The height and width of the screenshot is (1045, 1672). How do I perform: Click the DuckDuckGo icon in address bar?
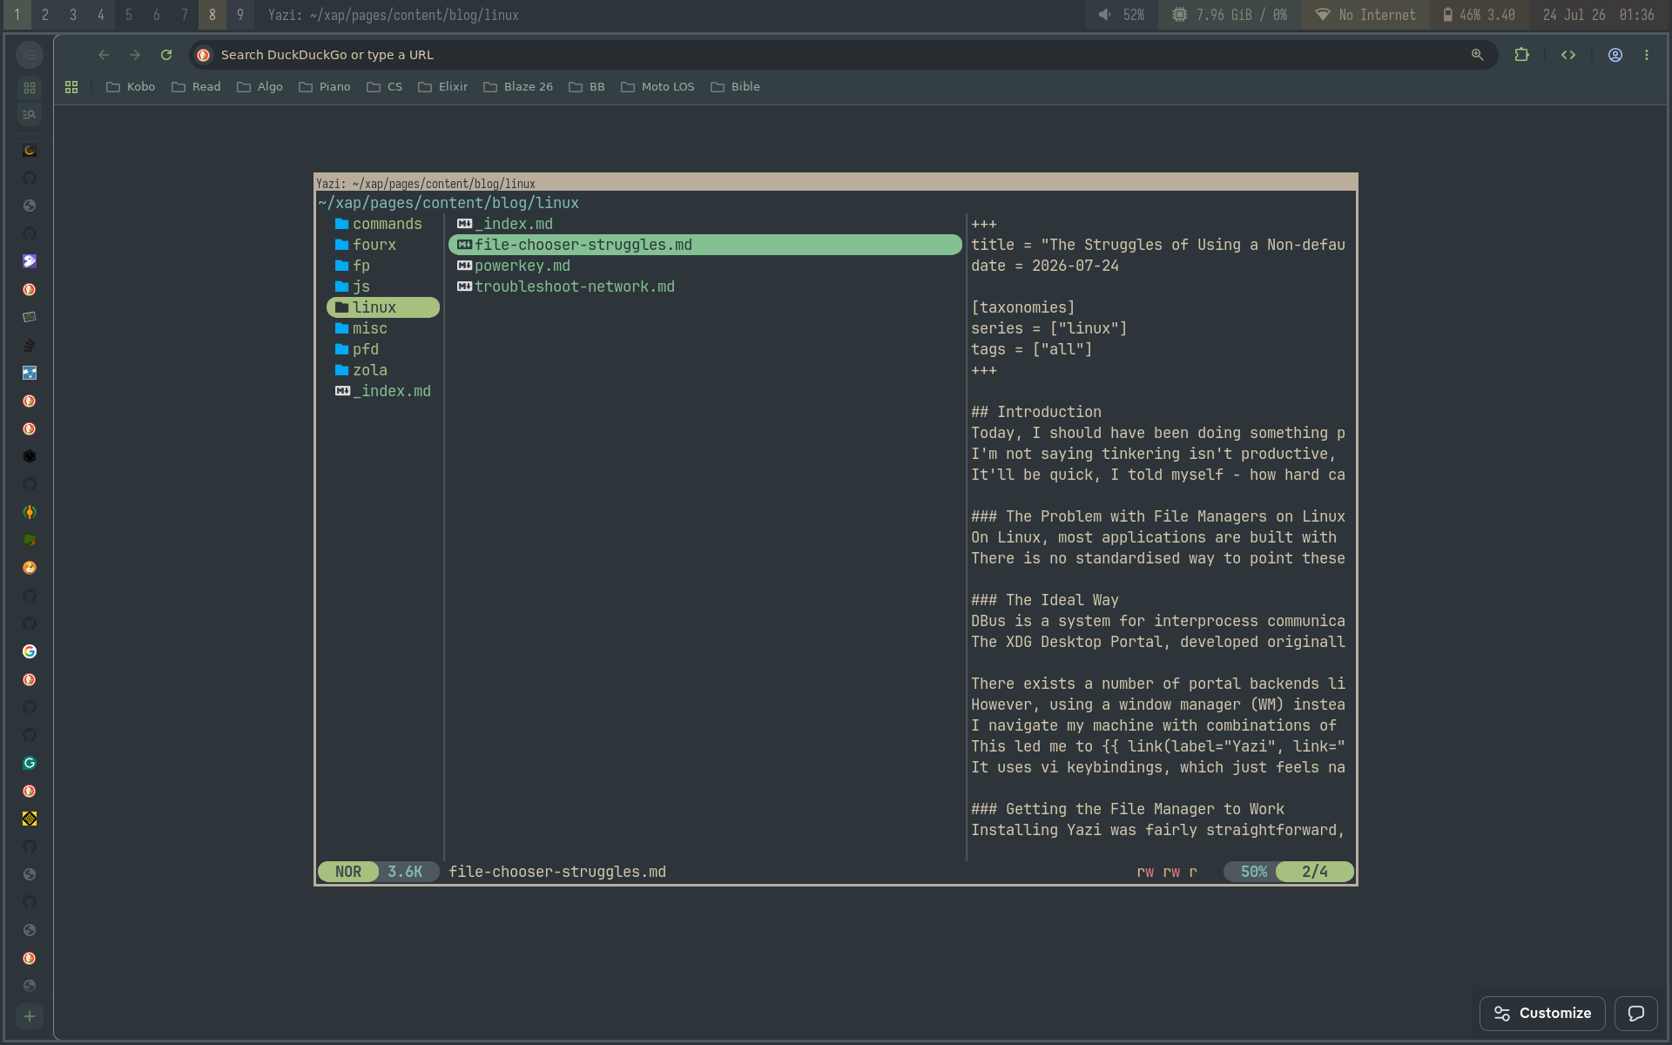[x=204, y=55]
